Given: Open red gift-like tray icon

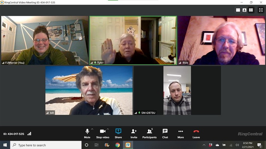Looking at the screenshot, I should (x=211, y=145).
